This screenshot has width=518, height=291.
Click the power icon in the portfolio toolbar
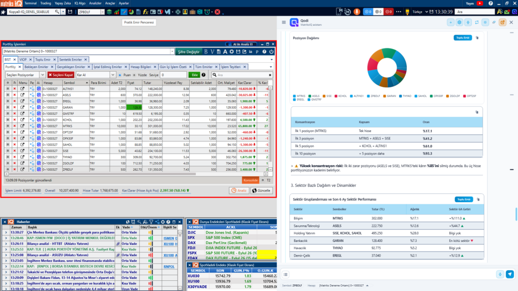coord(271,52)
